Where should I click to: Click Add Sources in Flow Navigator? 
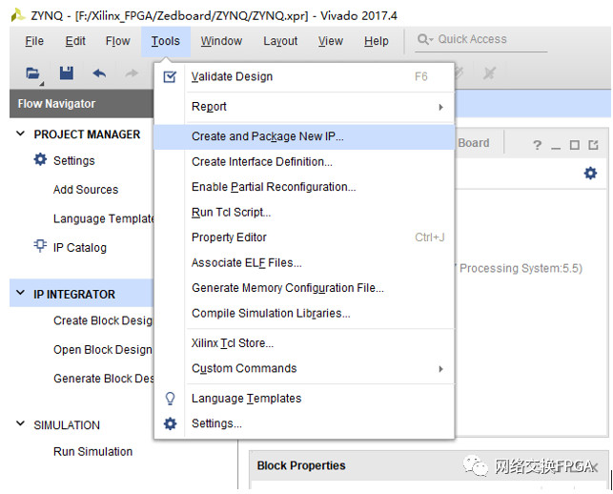[86, 190]
